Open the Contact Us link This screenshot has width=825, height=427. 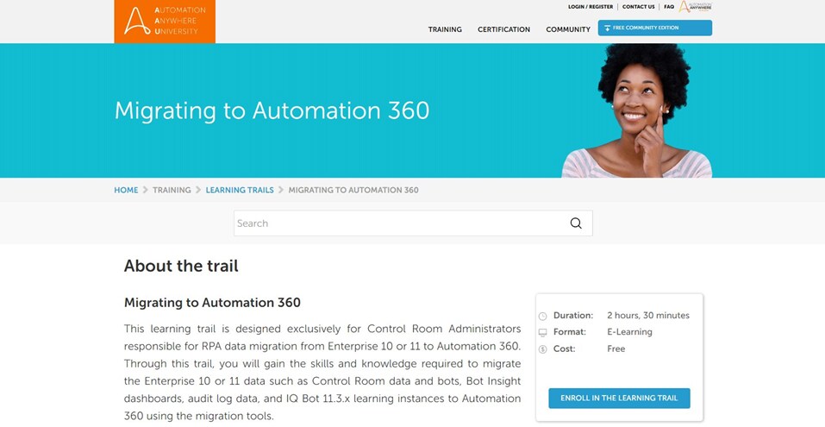[638, 7]
